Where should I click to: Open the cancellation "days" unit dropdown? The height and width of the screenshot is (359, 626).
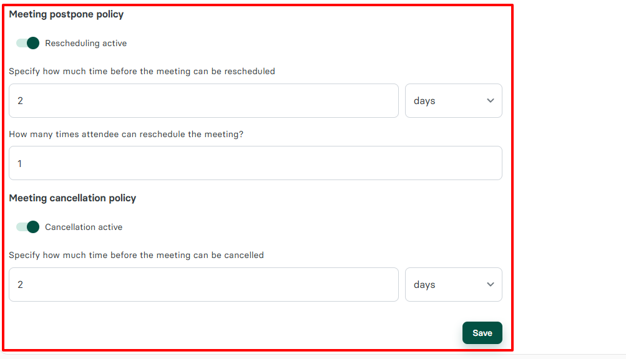point(454,284)
